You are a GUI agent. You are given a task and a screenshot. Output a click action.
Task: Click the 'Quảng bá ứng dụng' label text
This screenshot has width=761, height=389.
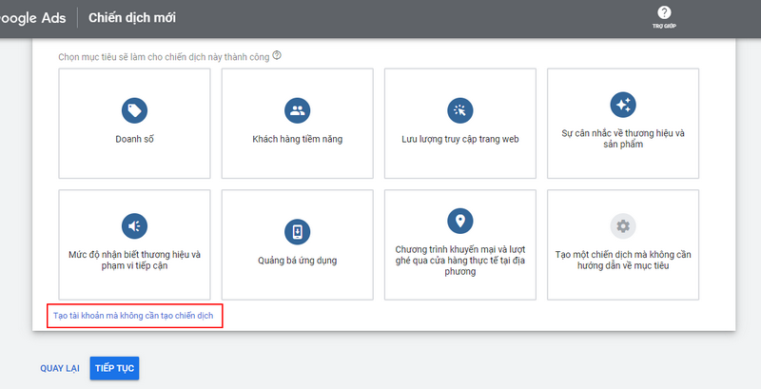coord(297,261)
